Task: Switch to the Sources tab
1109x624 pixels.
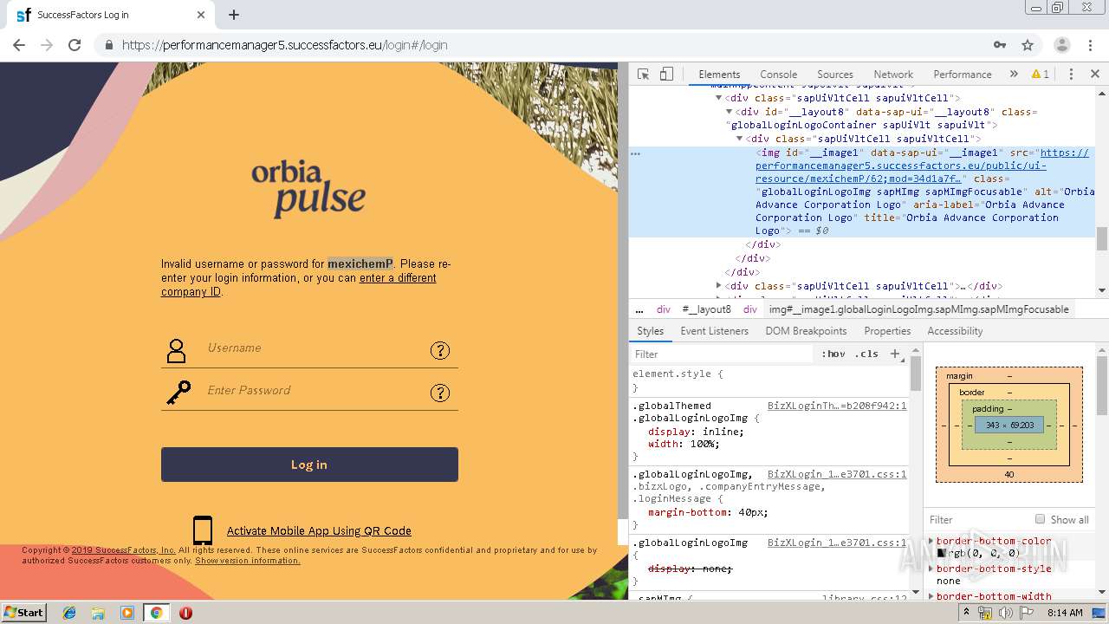Action: pyautogui.click(x=835, y=75)
